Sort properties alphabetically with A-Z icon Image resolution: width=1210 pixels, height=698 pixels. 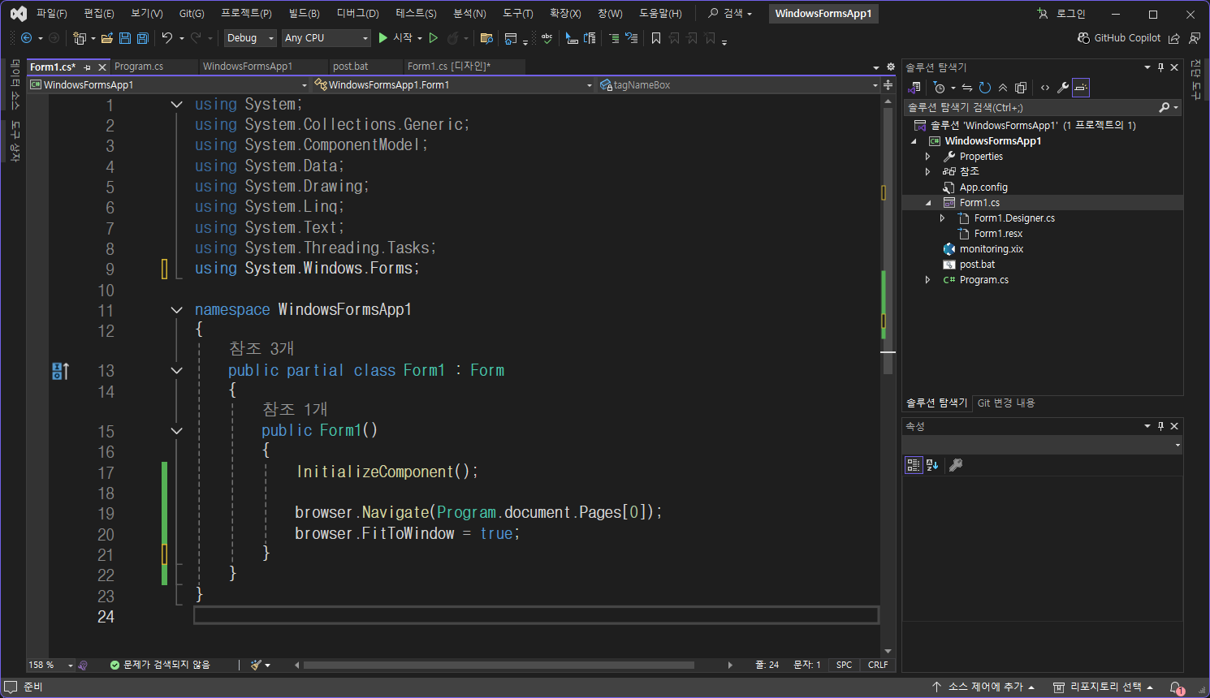[932, 465]
